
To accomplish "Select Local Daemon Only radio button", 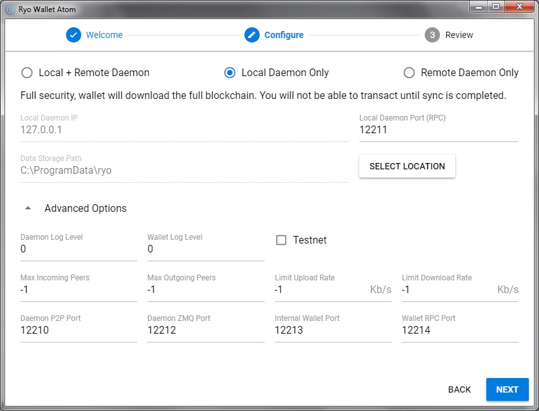I will coord(230,73).
